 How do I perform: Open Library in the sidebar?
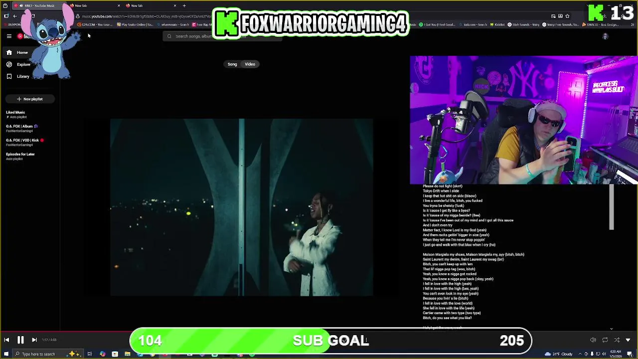pyautogui.click(x=23, y=76)
